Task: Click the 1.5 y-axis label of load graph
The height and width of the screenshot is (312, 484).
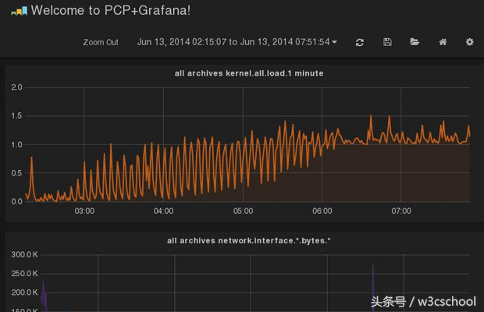Action: tap(16, 116)
